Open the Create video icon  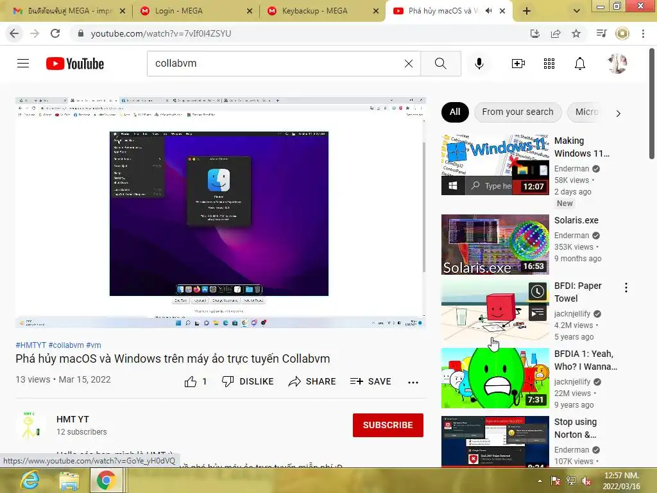(x=518, y=64)
